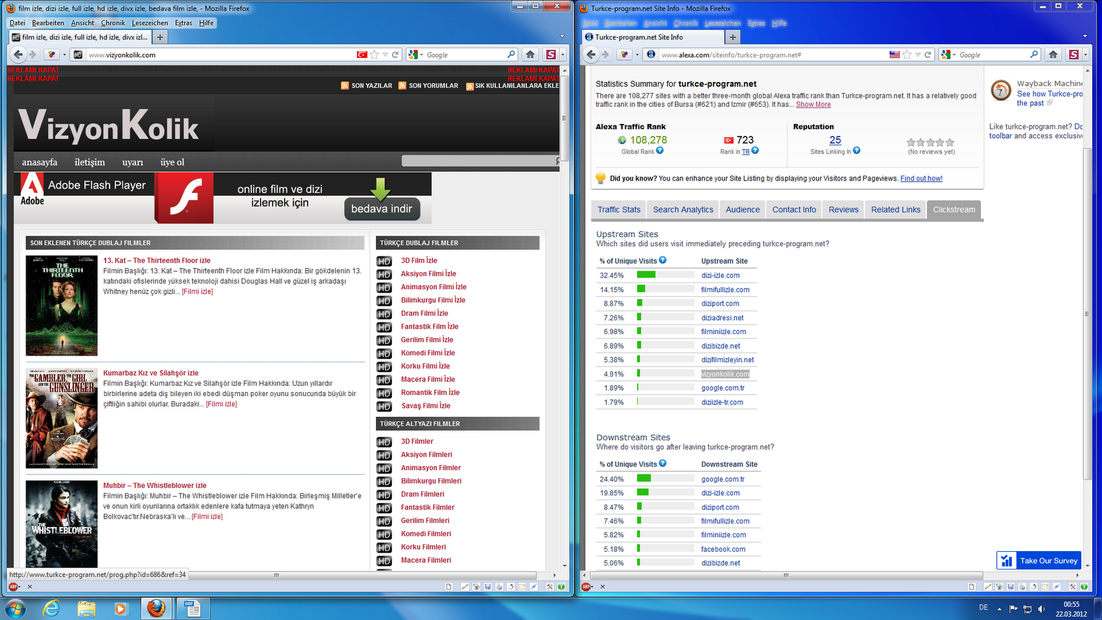The height and width of the screenshot is (620, 1102).
Task: Switch to the Traffic Stats tab
Action: pyautogui.click(x=618, y=210)
